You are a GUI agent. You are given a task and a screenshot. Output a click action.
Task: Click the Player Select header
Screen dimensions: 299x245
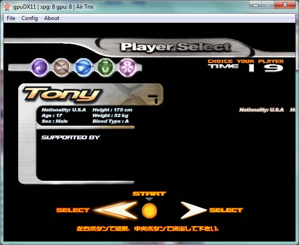[x=175, y=47]
